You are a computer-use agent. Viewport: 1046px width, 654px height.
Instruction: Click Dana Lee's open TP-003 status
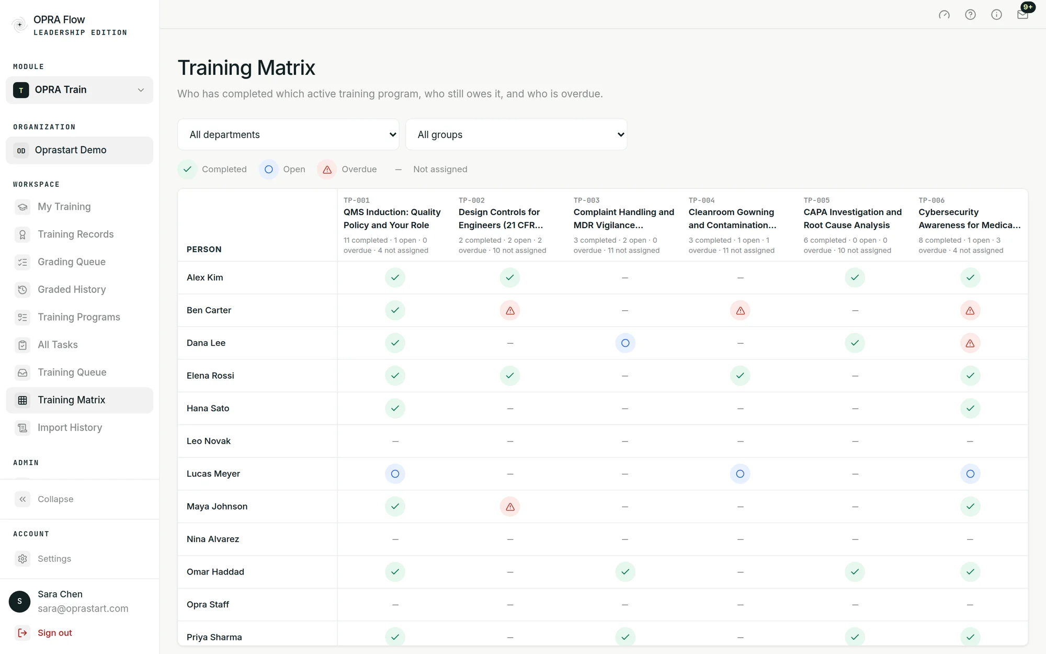tap(625, 343)
